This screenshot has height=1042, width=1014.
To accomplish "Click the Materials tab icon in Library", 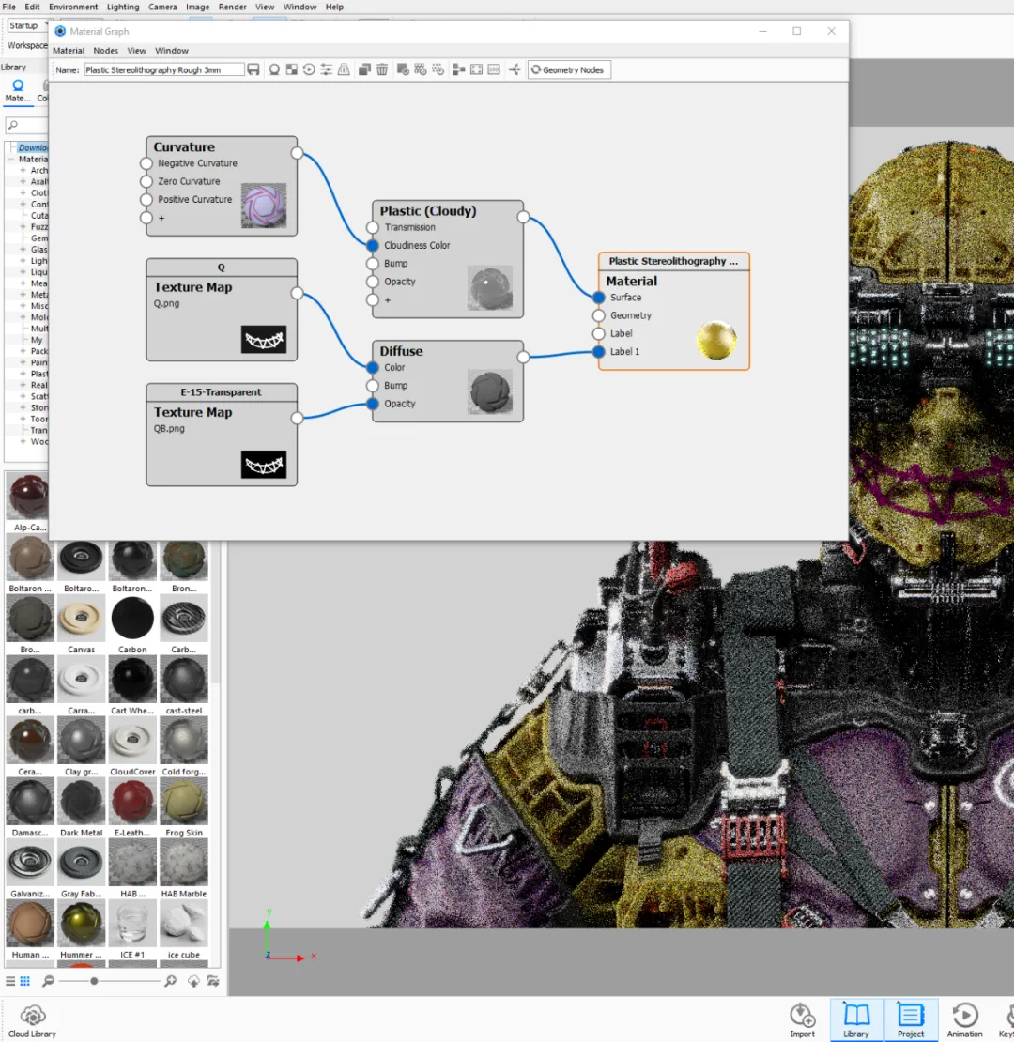I will point(18,85).
